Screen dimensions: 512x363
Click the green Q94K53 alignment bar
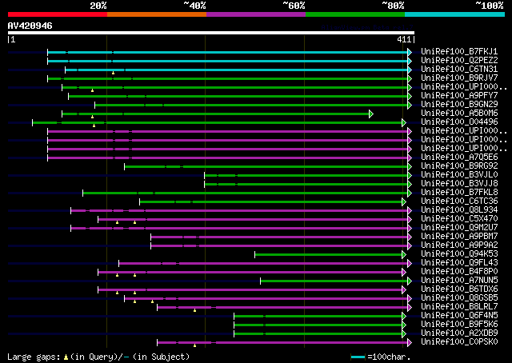329,255
